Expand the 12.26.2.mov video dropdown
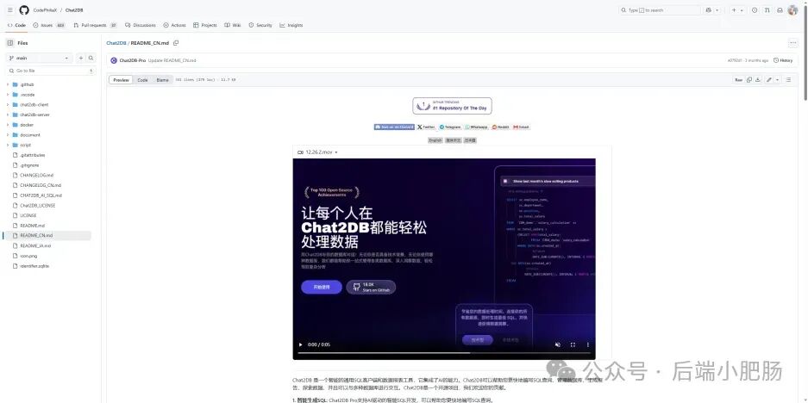The width and height of the screenshot is (808, 403). 336,152
